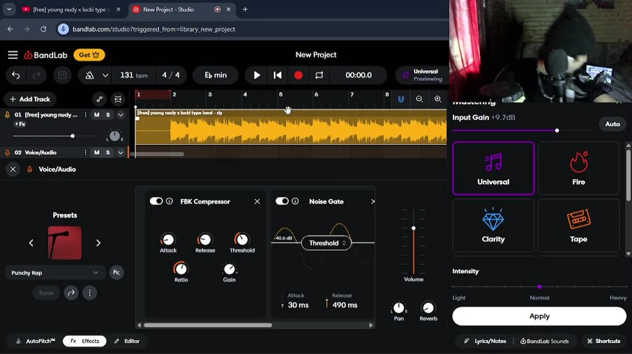Select next preset arrow
The width and height of the screenshot is (632, 354).
tap(98, 243)
